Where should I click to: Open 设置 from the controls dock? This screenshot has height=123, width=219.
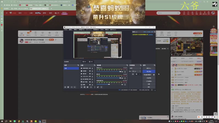149,84
